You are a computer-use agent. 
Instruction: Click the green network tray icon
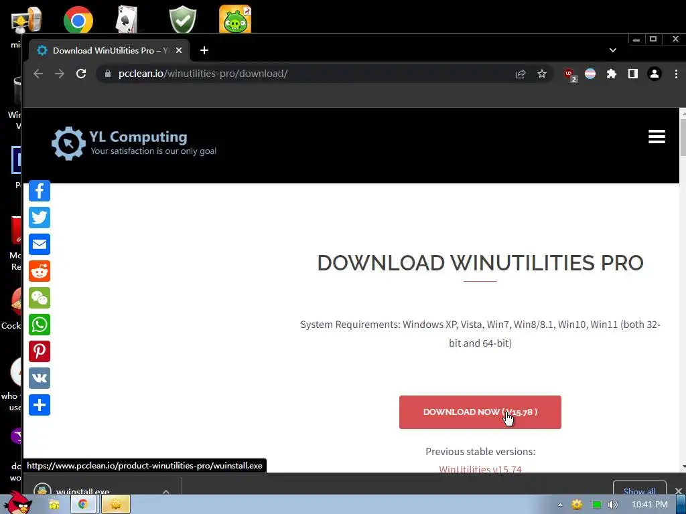pyautogui.click(x=596, y=505)
